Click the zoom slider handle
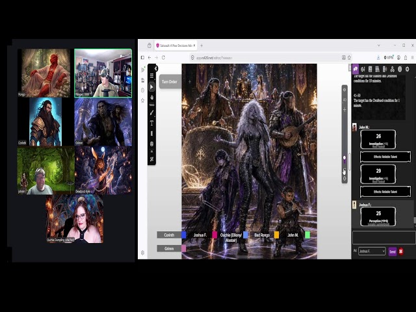 click(344, 158)
